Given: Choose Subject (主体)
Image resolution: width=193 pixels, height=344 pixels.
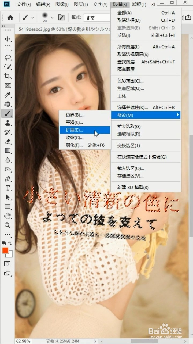Looking at the screenshot, I should 146,96.
